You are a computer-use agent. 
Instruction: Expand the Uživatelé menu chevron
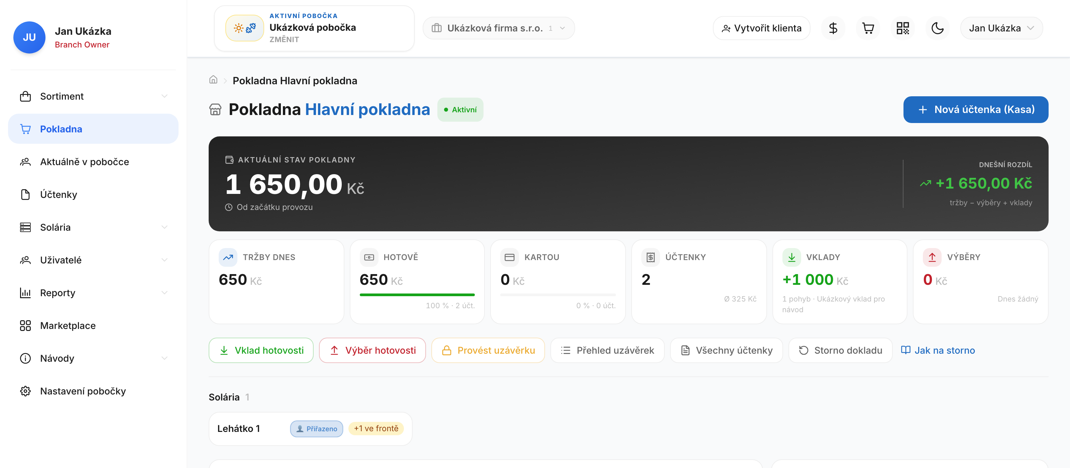165,260
